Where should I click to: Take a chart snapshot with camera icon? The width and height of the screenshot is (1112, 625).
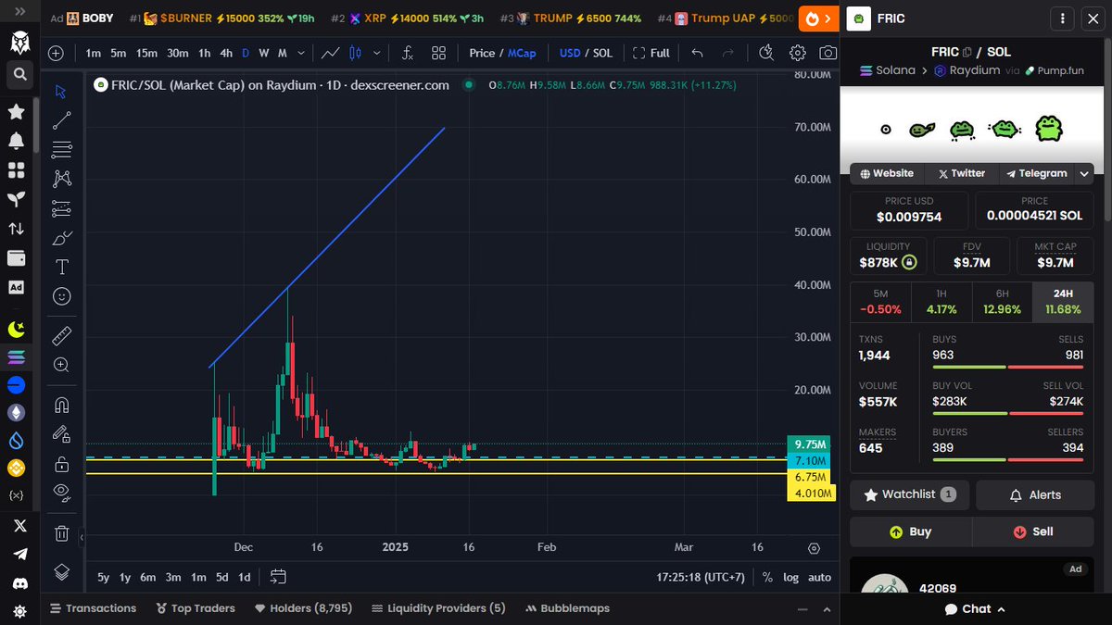tap(828, 53)
